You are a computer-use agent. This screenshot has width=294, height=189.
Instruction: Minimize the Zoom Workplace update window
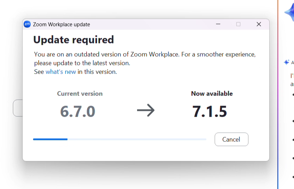pos(218,24)
